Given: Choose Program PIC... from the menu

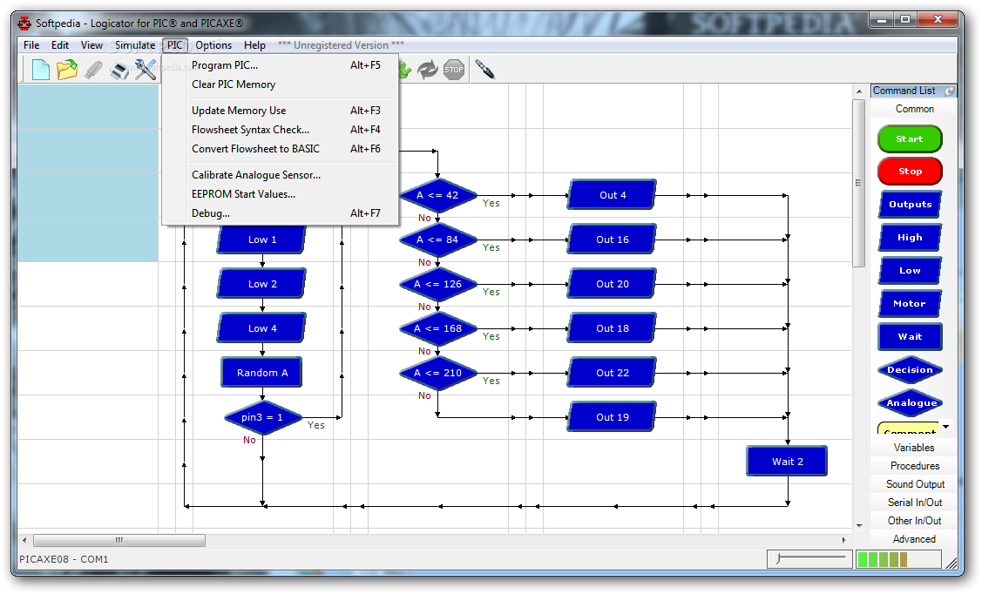Looking at the screenshot, I should coord(280,65).
